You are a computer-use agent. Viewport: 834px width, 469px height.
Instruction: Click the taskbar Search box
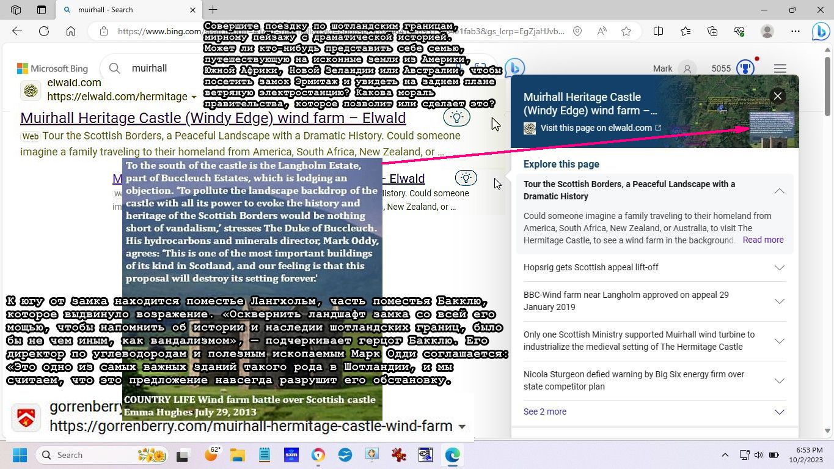tap(101, 455)
